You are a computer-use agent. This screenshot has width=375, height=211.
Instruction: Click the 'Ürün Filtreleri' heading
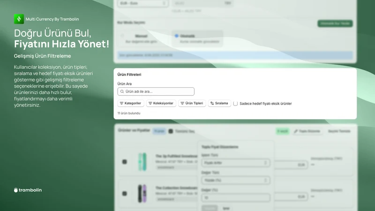(x=129, y=75)
